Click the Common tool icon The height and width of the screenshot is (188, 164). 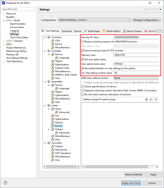coord(49,37)
